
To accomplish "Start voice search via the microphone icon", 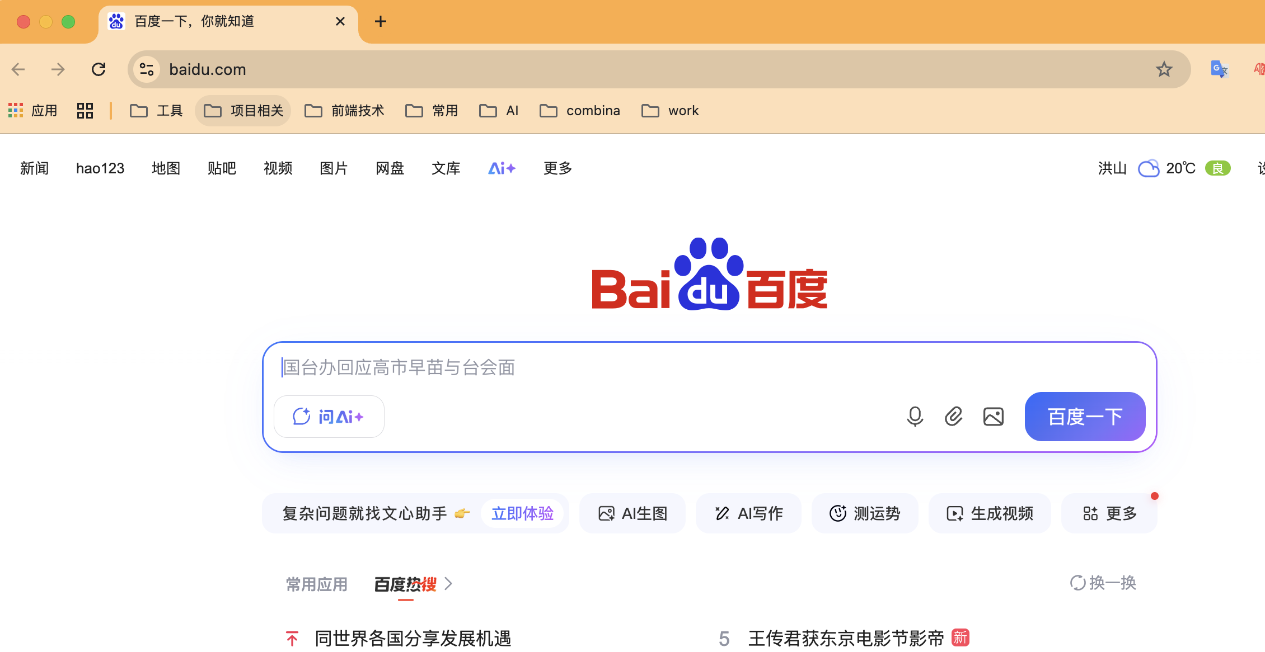I will (915, 417).
